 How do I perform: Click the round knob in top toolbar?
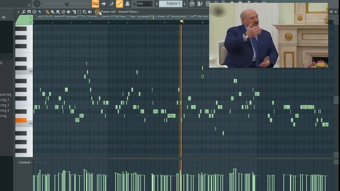37,4
